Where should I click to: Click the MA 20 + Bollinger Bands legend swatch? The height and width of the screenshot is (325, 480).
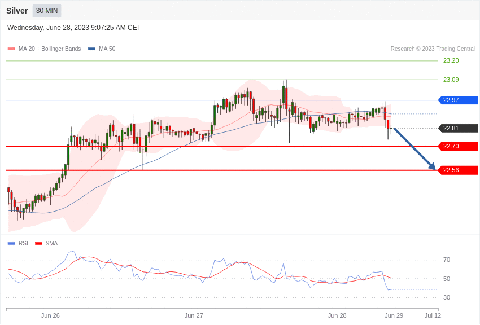coord(11,49)
